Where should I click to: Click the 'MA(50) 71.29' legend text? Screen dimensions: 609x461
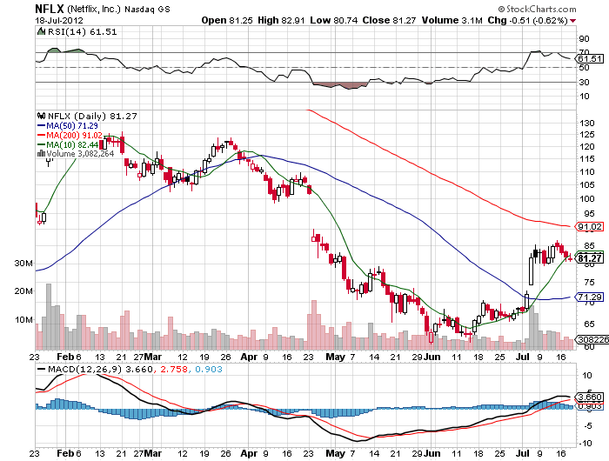coord(72,126)
